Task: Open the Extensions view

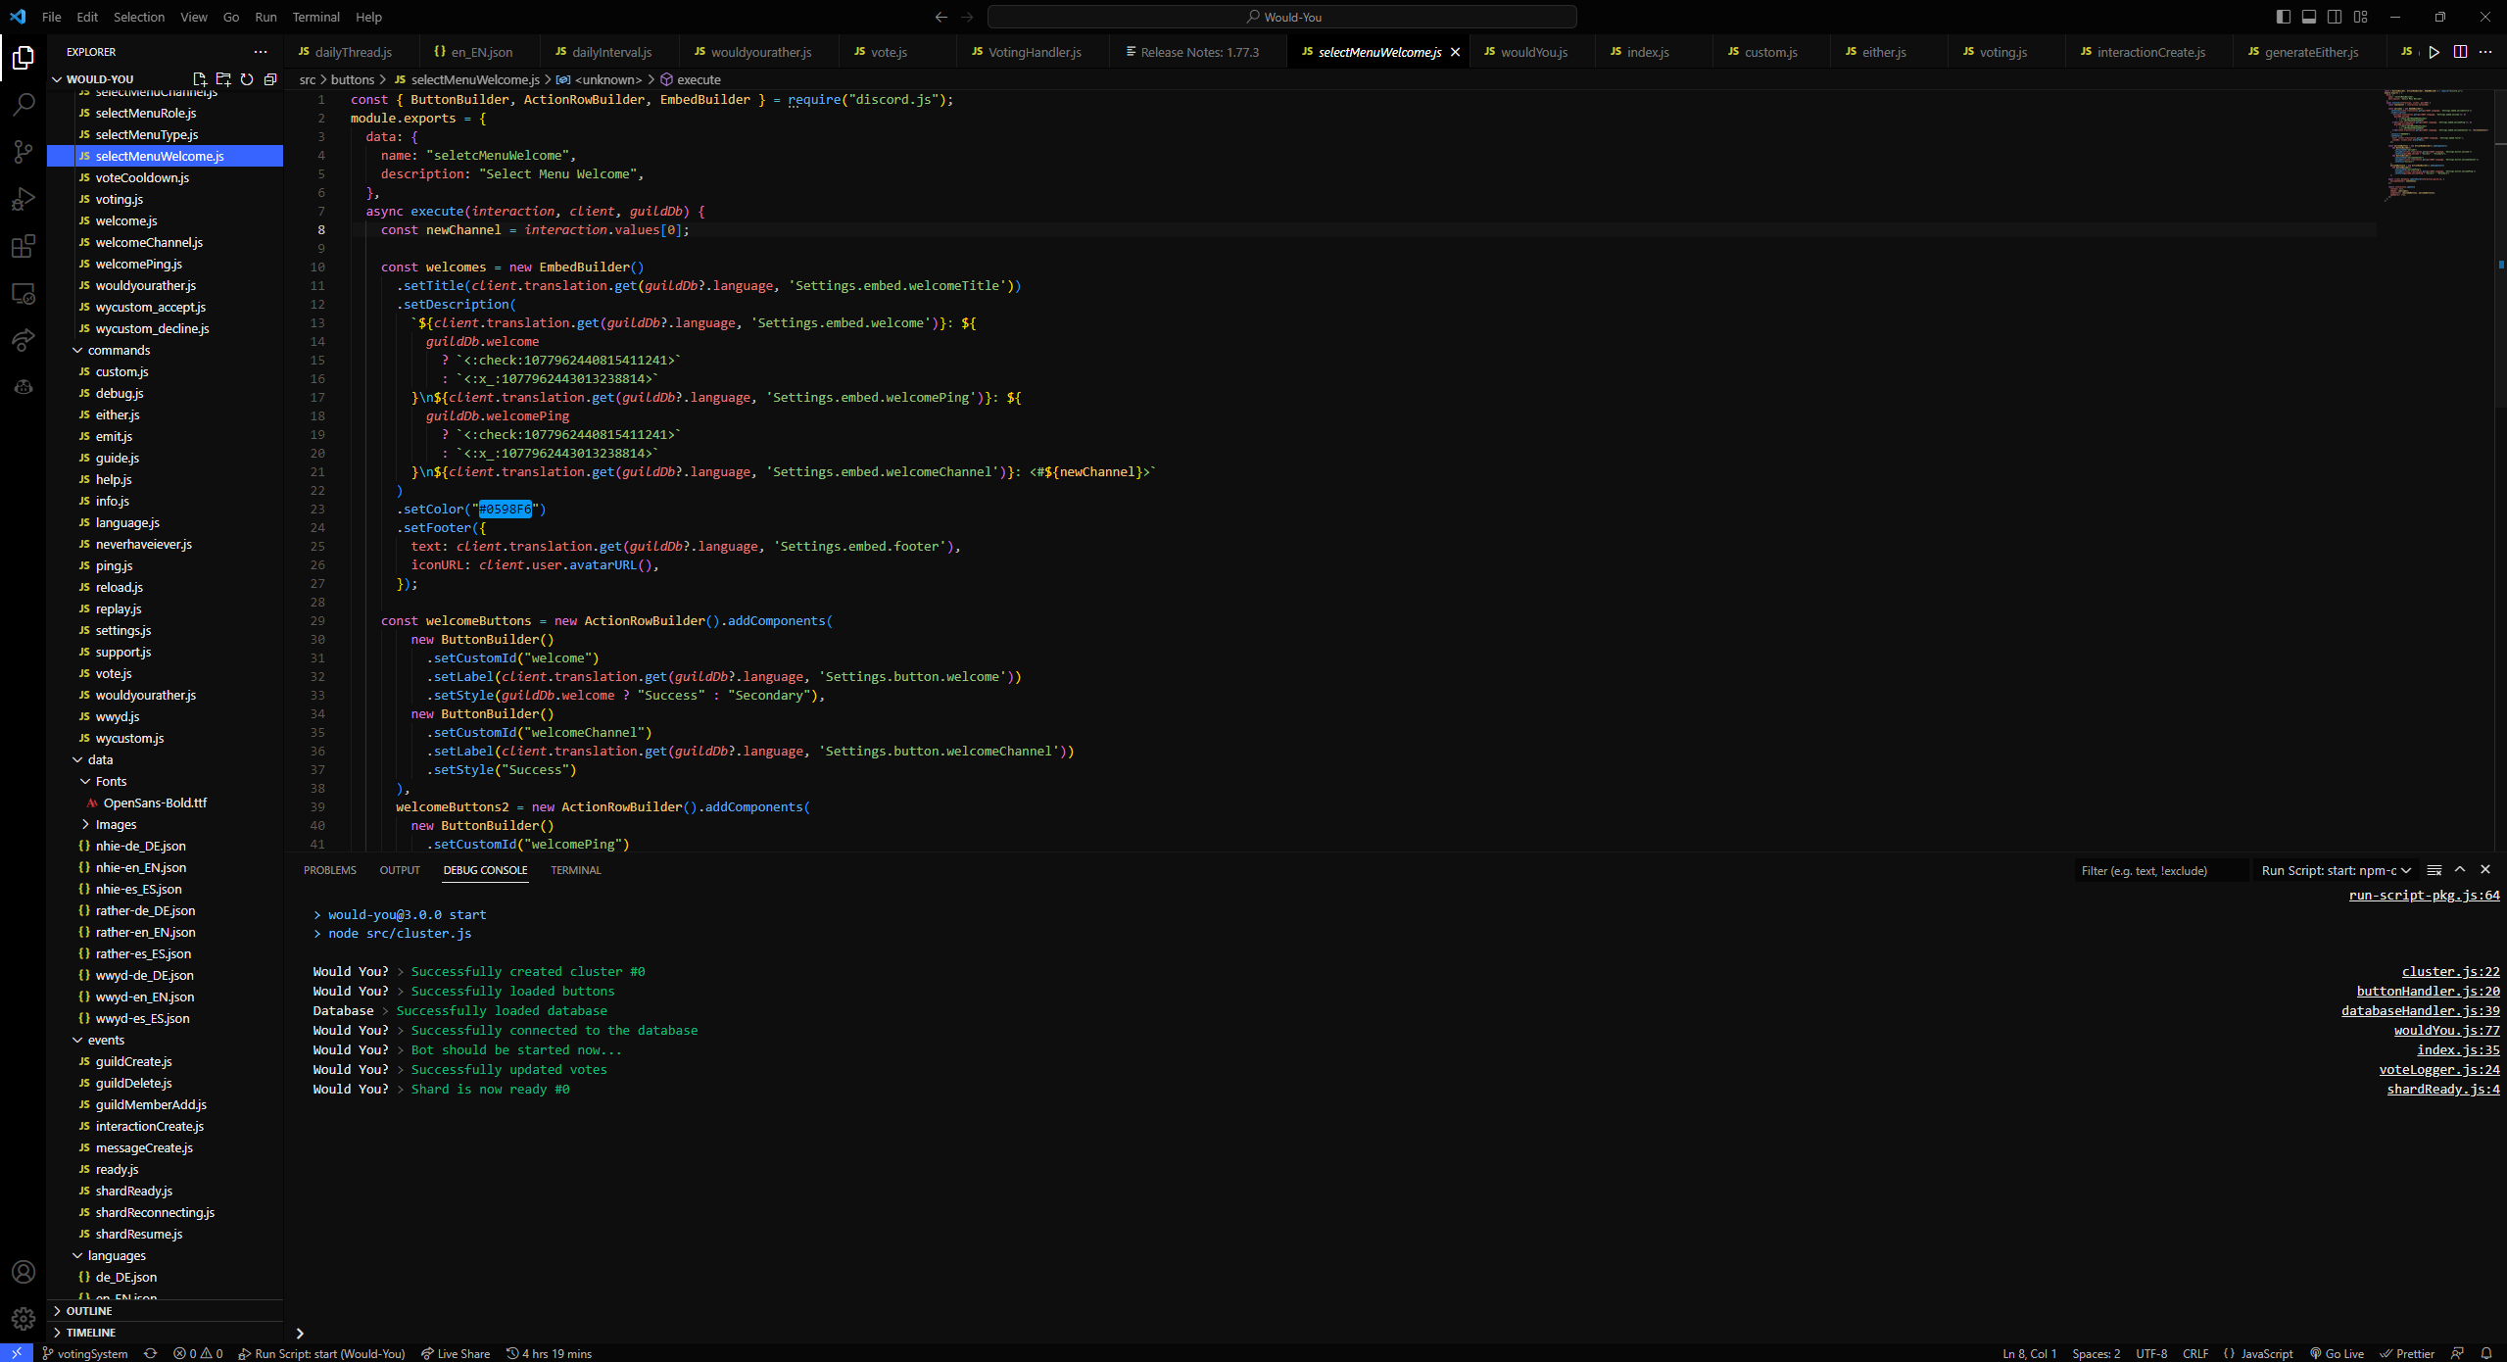Action: (24, 246)
